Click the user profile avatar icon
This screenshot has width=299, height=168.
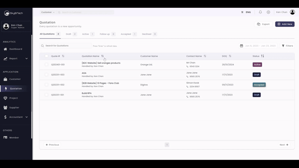(x=292, y=12)
